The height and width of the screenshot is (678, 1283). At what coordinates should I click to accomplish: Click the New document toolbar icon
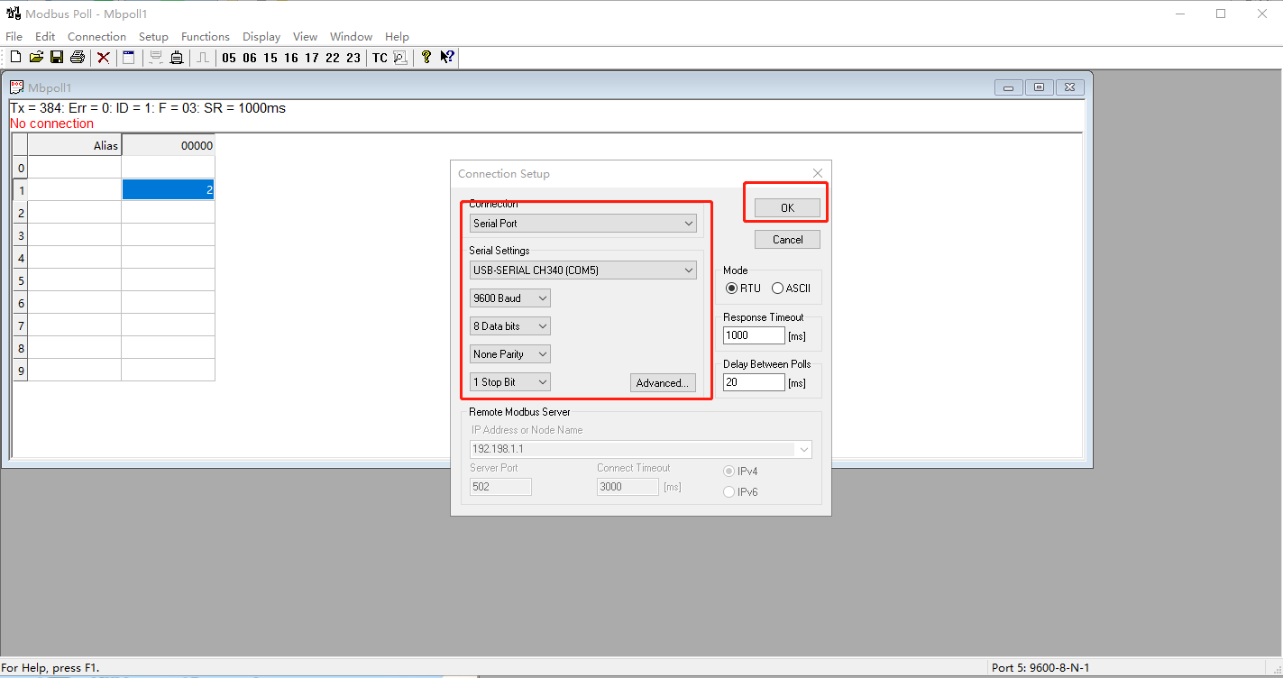click(15, 58)
